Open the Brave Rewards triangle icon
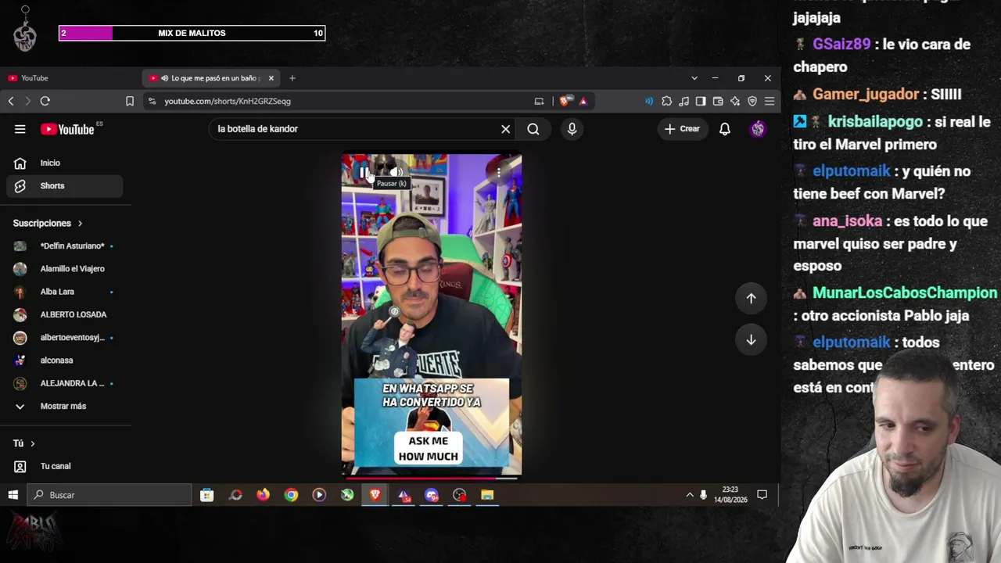 pos(583,101)
